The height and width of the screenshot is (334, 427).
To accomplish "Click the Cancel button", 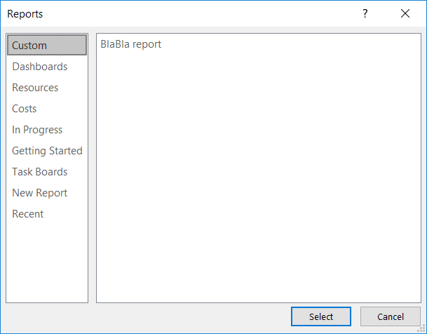I will (391, 316).
